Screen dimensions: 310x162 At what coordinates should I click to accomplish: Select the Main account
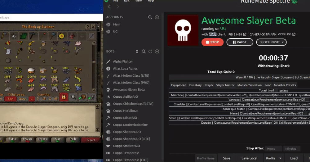(x=117, y=24)
